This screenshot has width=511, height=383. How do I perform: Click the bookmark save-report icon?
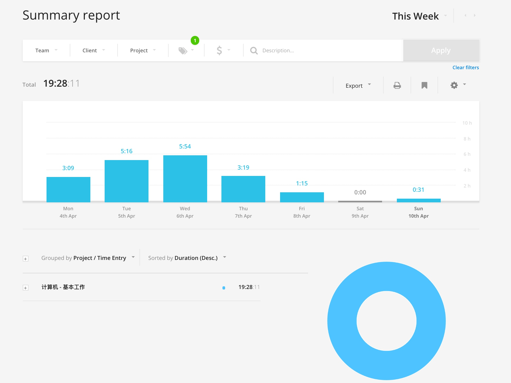pos(424,85)
